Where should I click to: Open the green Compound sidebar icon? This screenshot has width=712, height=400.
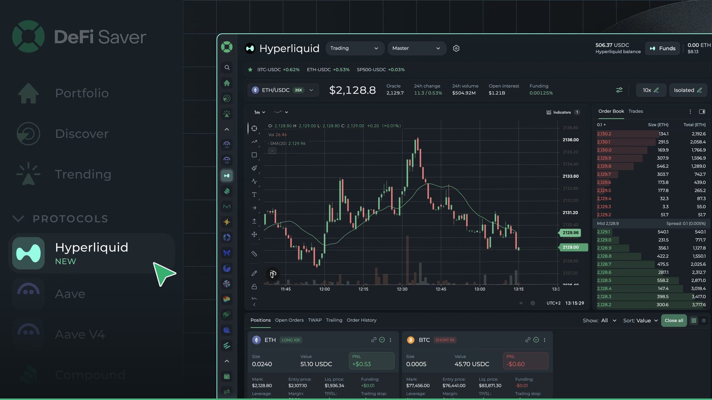click(x=227, y=191)
